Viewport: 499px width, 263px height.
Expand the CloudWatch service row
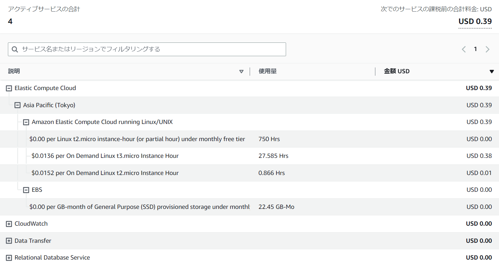pyautogui.click(x=9, y=224)
